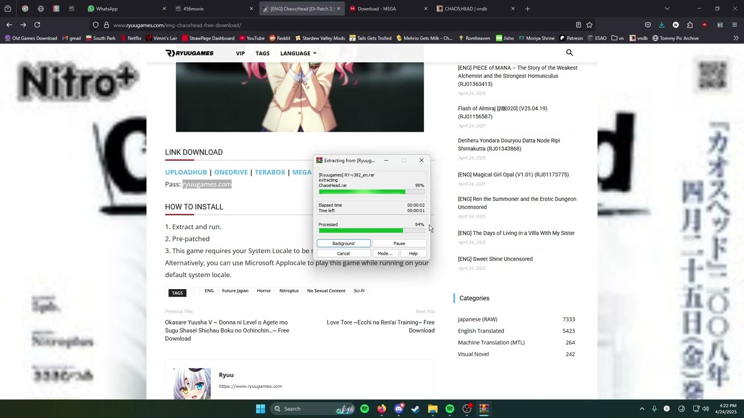Viewport: 744px width, 418px height.
Task: Show more bookmarks via overflow chevron
Action: pyautogui.click(x=736, y=38)
